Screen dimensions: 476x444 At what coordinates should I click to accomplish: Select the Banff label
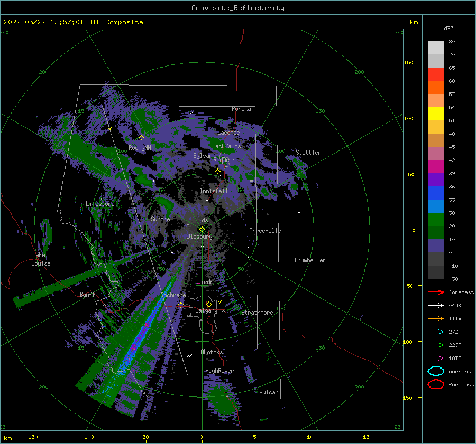[87, 294]
